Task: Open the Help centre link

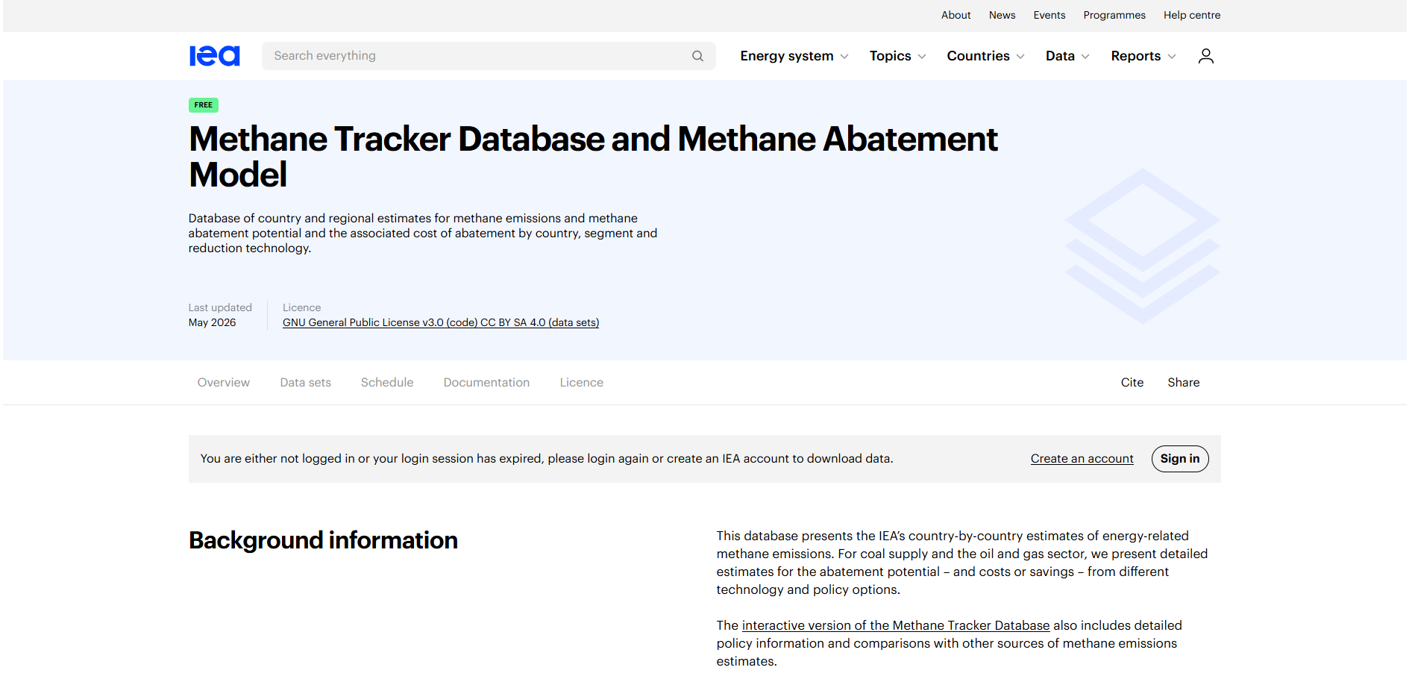Action: click(1192, 15)
